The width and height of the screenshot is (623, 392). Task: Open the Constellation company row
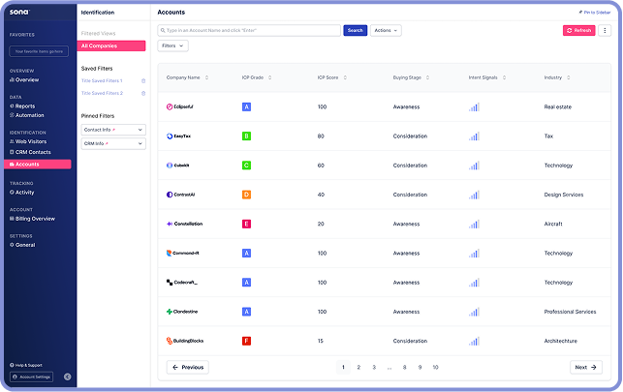385,224
